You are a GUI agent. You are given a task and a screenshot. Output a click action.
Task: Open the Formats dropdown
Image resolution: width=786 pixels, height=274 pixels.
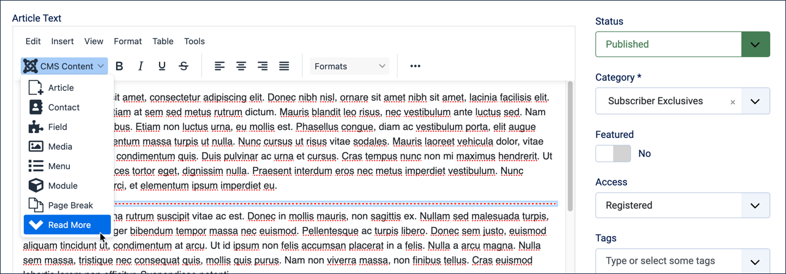350,66
